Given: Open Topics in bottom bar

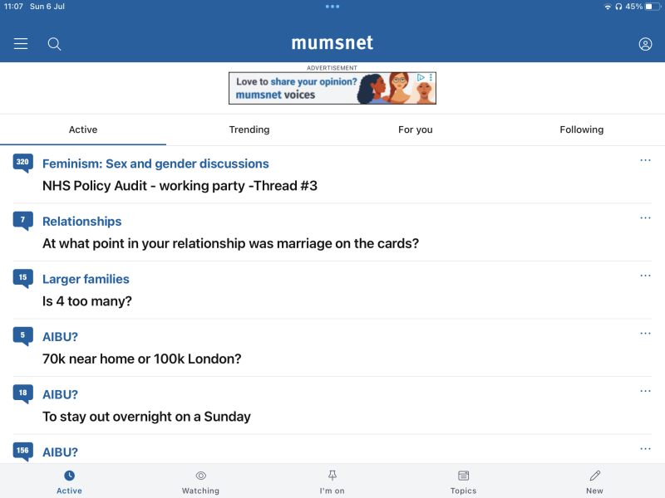Looking at the screenshot, I should pos(463,476).
